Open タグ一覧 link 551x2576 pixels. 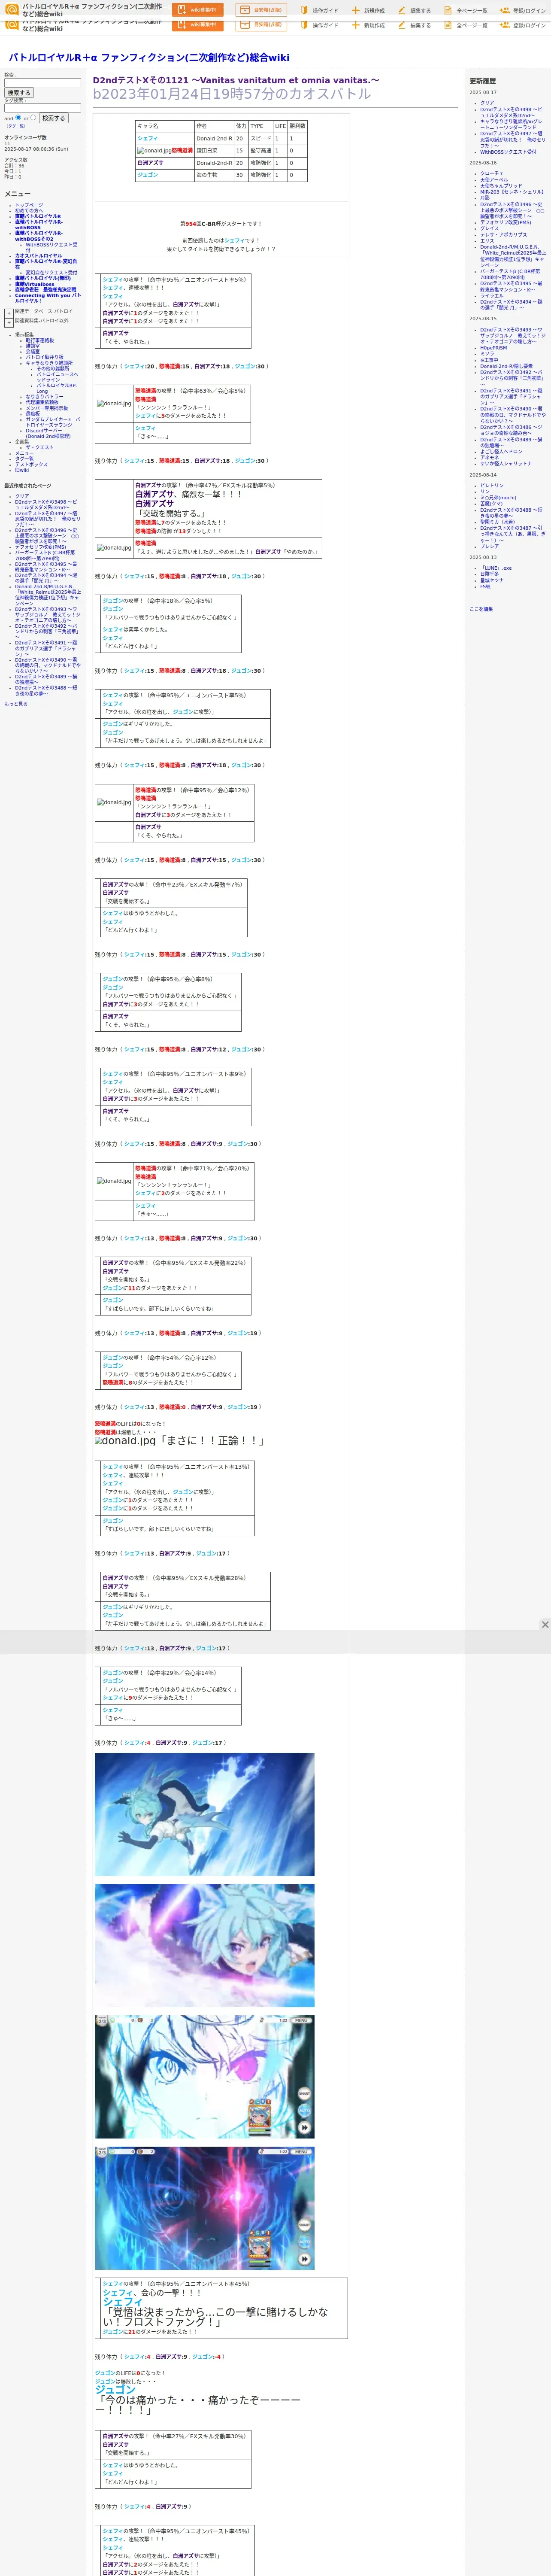(24, 459)
